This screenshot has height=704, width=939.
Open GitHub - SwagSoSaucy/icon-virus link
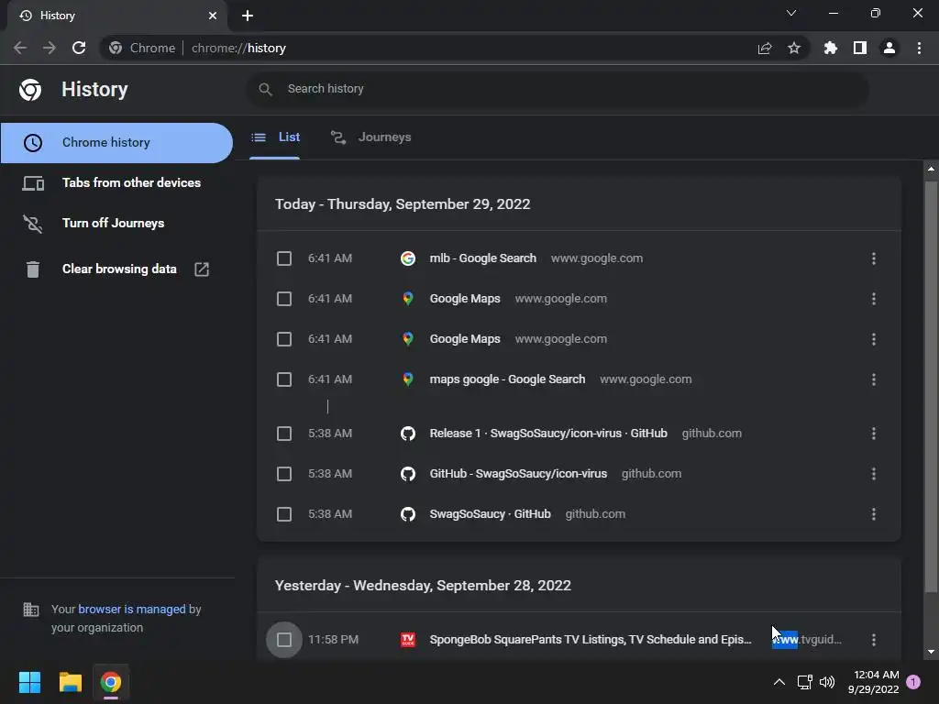(x=518, y=474)
